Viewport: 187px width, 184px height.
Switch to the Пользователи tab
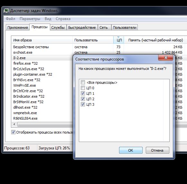(x=125, y=27)
